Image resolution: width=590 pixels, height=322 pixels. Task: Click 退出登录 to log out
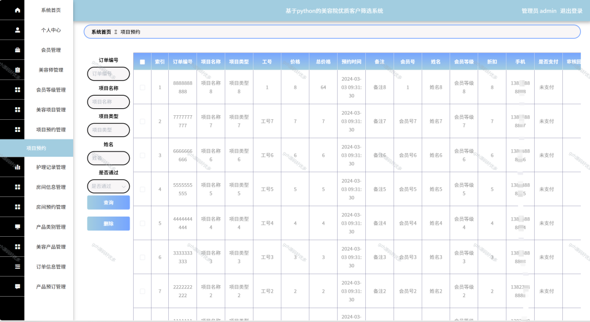(571, 11)
